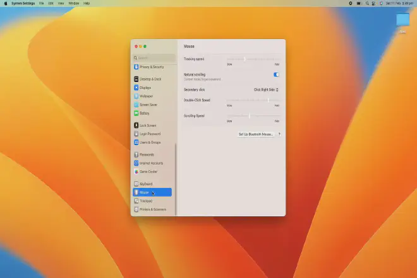Click the Users & Groups sidebar label
Viewport: 417px width, 278px height.
150,142
